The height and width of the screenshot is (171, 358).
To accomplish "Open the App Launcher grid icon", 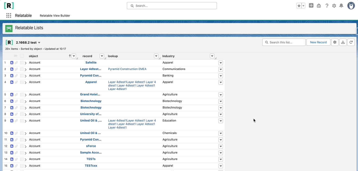I will point(9,15).
